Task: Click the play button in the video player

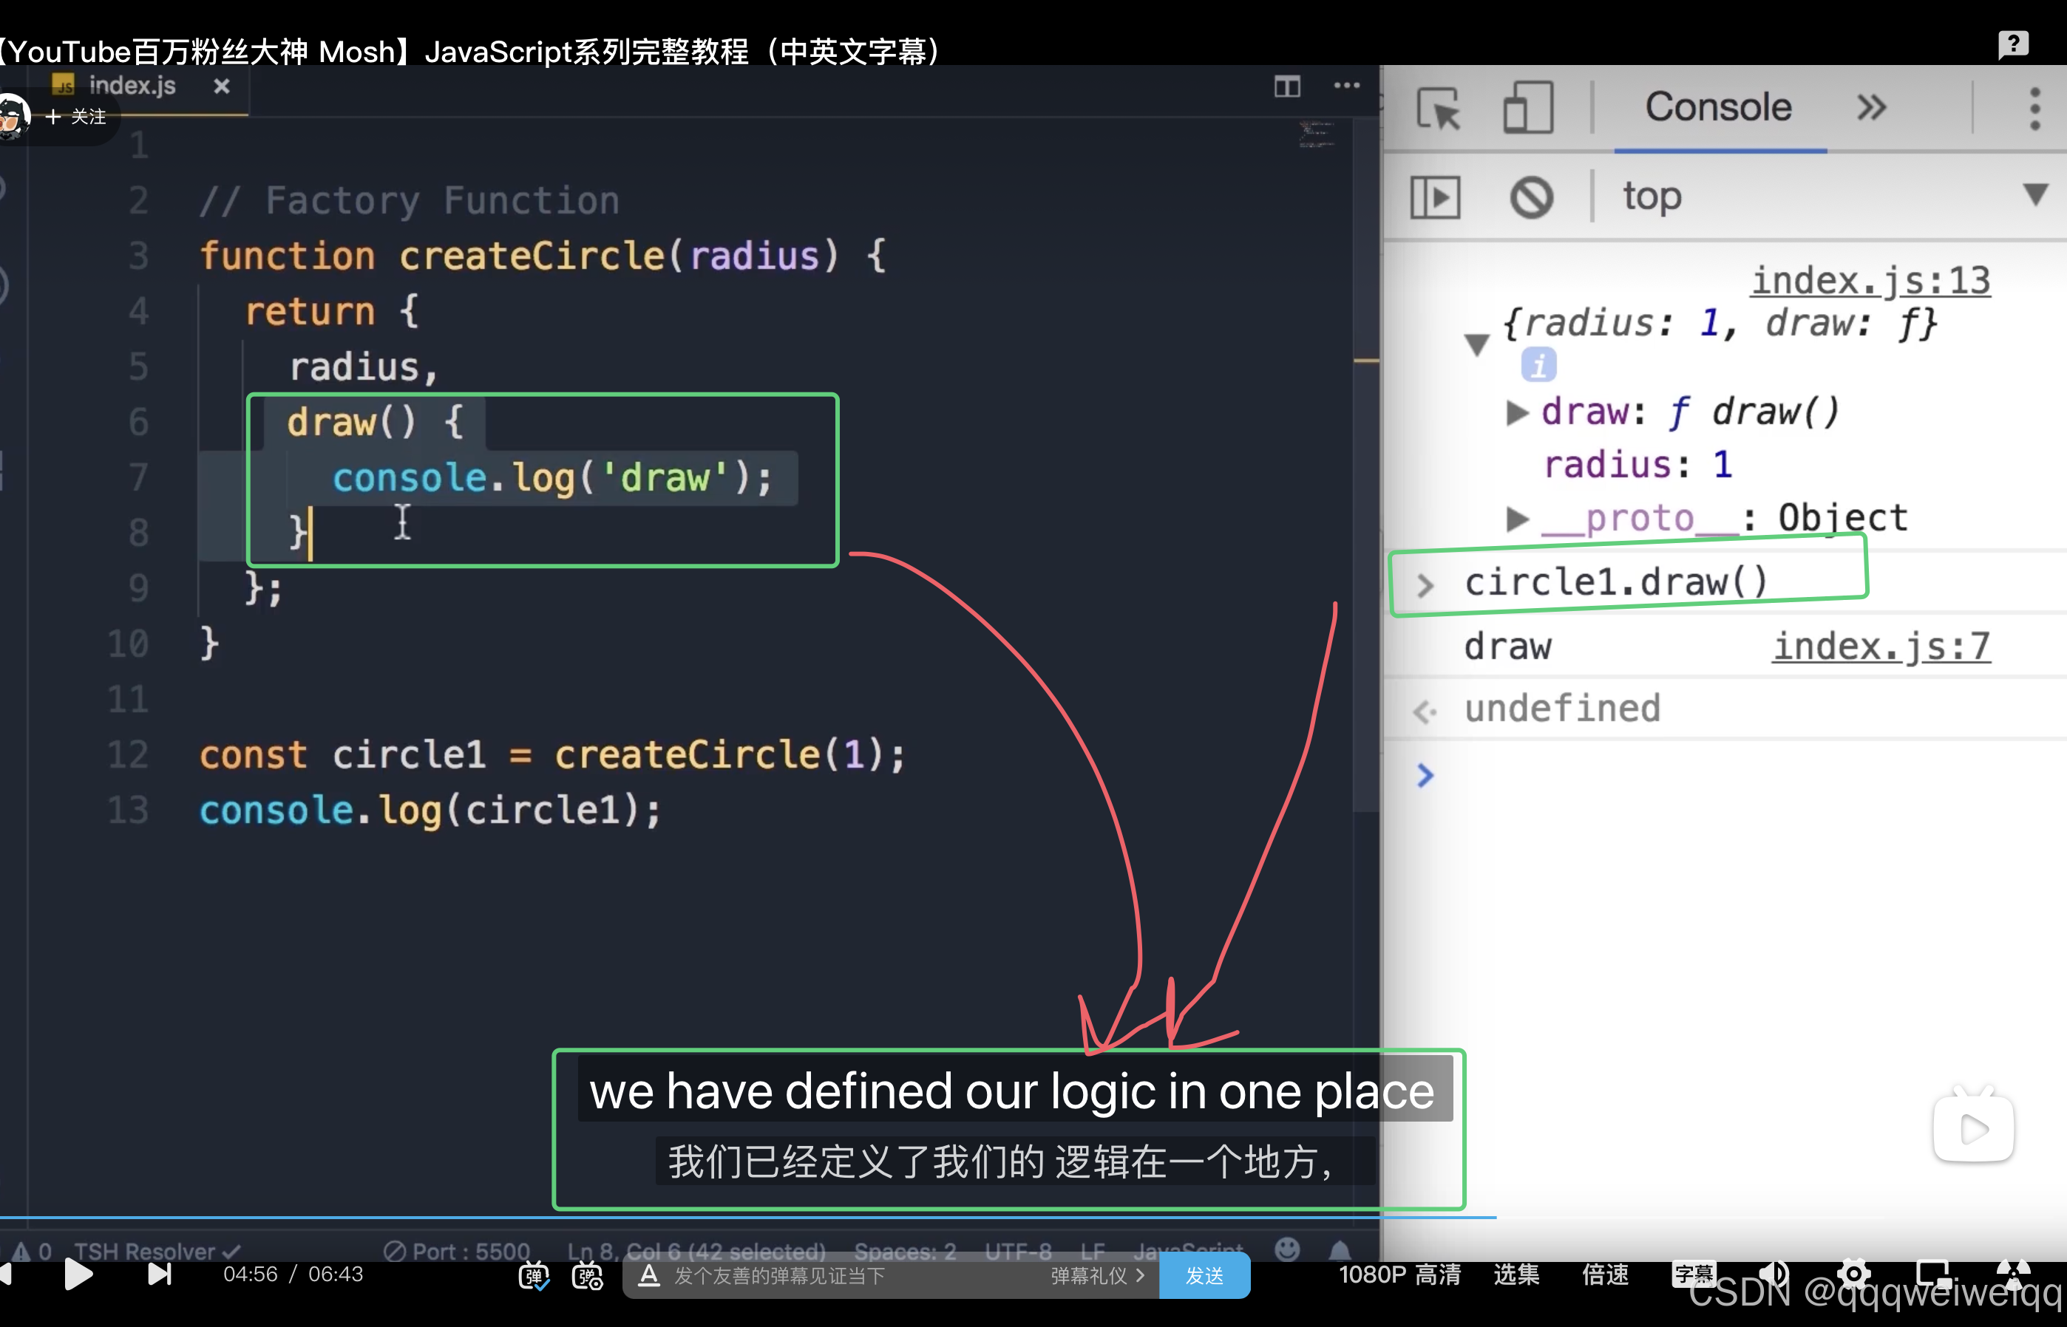Action: (x=78, y=1275)
